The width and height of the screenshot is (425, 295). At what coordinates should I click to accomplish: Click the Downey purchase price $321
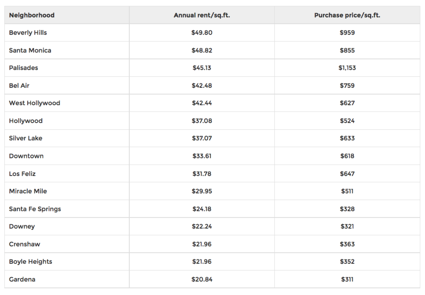pyautogui.click(x=347, y=227)
